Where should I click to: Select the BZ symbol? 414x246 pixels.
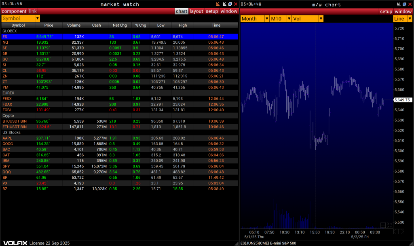pyautogui.click(x=5, y=189)
